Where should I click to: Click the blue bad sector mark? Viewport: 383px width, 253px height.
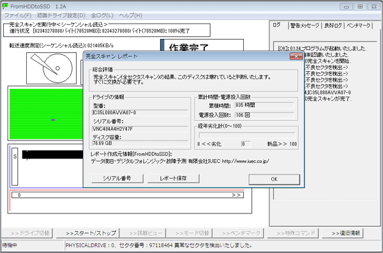pyautogui.click(x=53, y=119)
